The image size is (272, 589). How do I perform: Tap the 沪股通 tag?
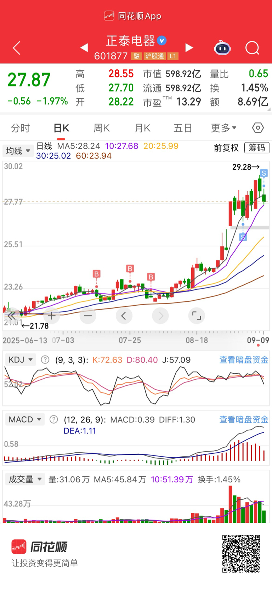[155, 56]
